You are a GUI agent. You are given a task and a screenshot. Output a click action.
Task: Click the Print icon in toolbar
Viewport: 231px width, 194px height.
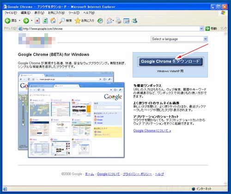119,21
